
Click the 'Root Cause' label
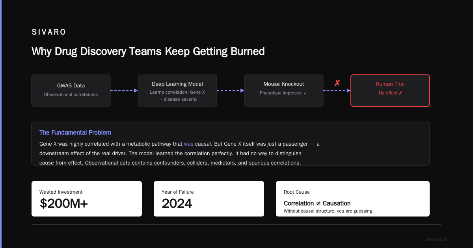click(x=297, y=192)
